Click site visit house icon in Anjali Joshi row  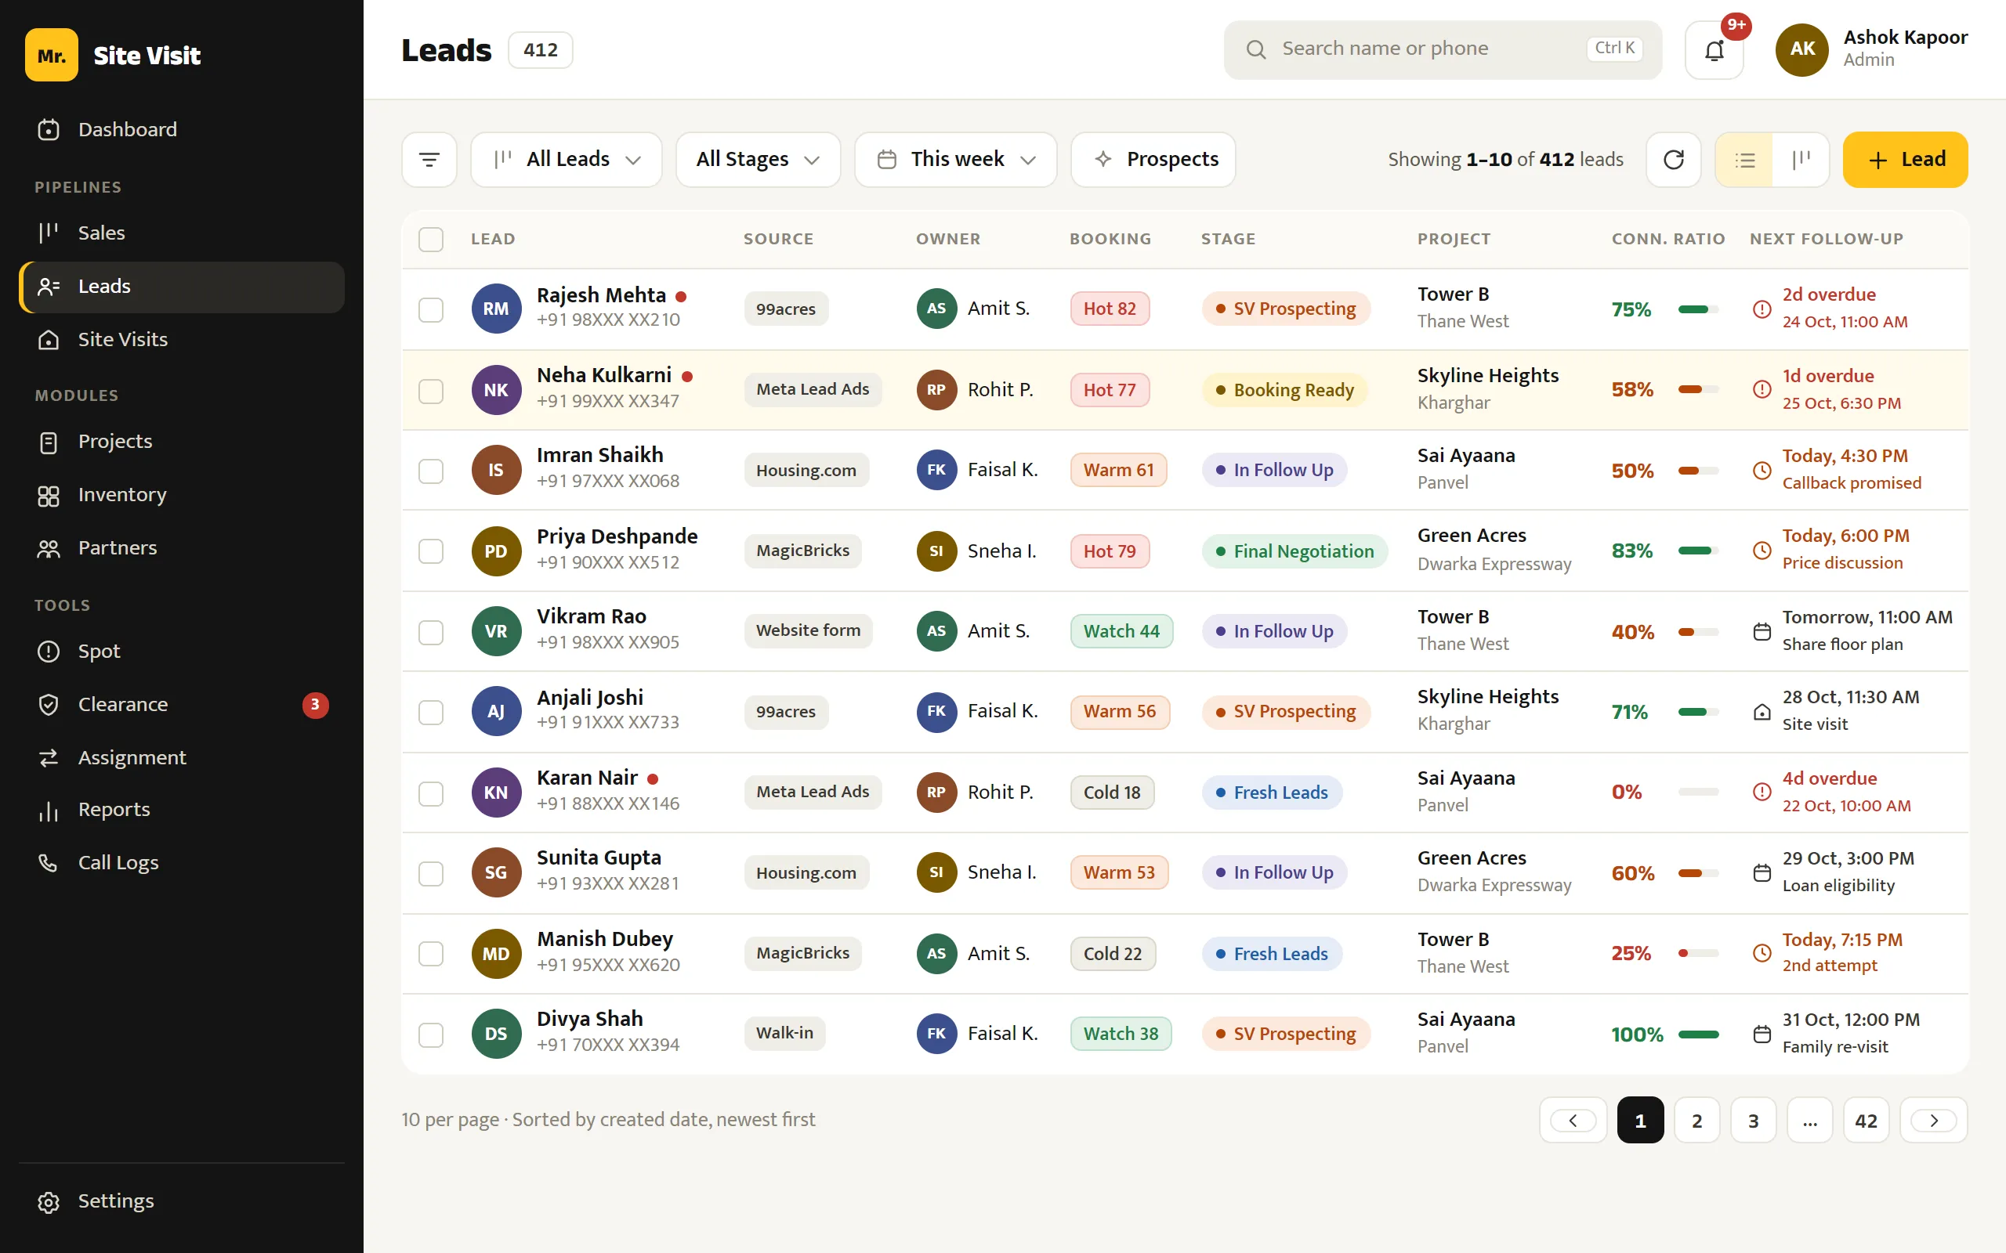(x=1762, y=711)
